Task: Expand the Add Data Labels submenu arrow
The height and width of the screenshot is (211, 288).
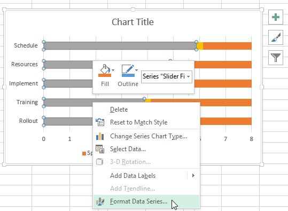Action: click(193, 176)
